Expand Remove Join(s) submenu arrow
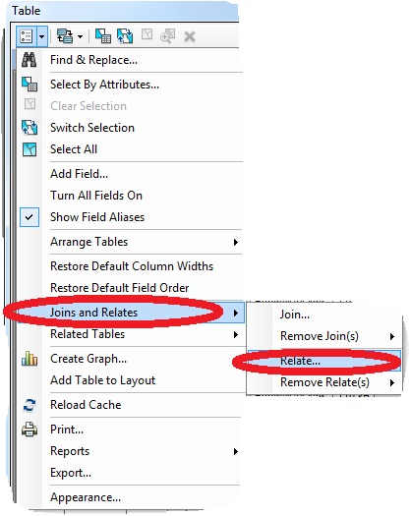This screenshot has height=516, width=411. (392, 336)
